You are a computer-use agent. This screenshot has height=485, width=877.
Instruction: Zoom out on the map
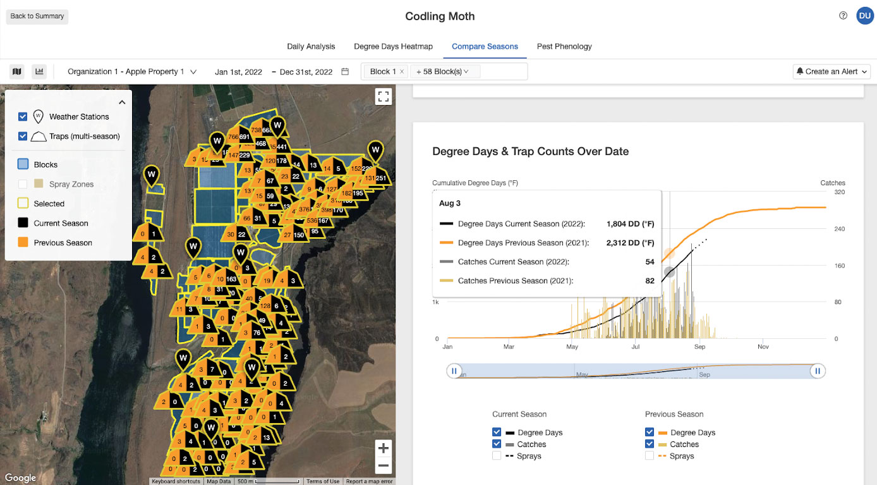coord(383,466)
